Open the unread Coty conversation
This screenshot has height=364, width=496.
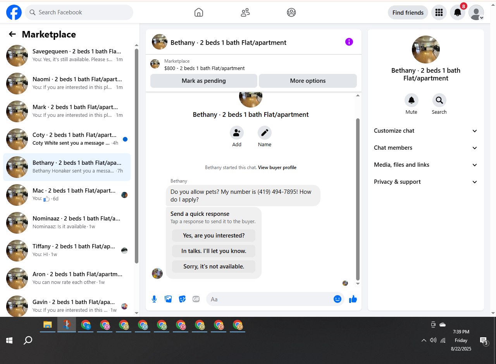67,139
